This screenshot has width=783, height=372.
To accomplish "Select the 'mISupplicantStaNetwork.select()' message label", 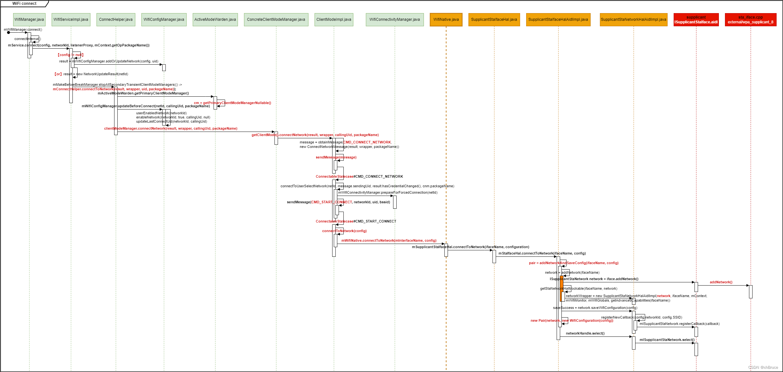I will (x=667, y=340).
